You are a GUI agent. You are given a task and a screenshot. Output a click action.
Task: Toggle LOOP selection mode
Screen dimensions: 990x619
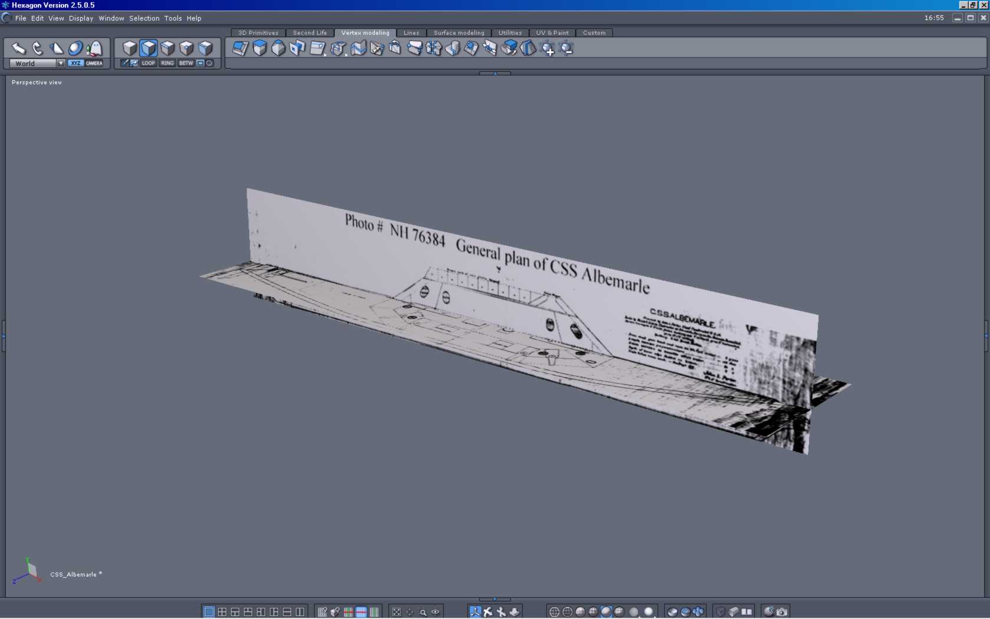click(x=148, y=63)
